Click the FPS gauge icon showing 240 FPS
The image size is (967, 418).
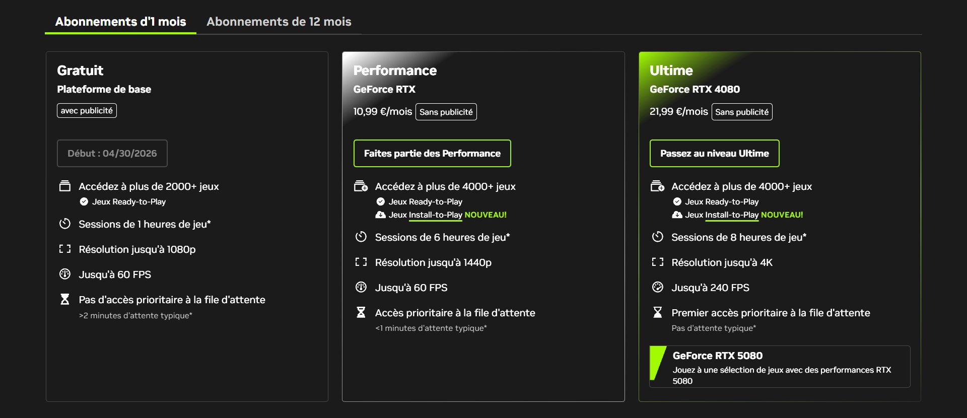click(x=657, y=287)
